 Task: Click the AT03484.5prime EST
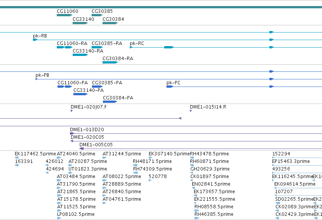(59, 181)
